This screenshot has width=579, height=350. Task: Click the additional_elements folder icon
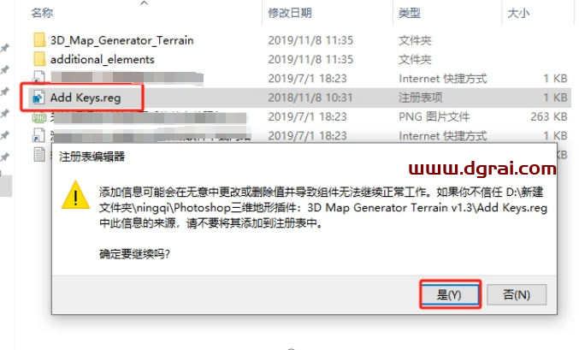tap(39, 59)
